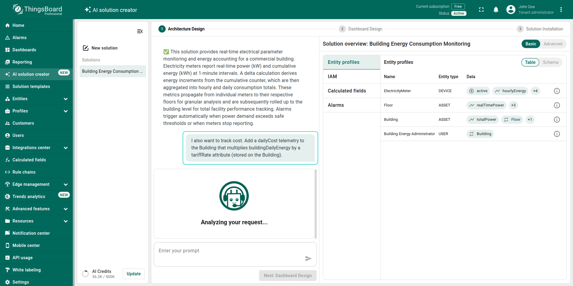Screen dimensions: 573x286
Task: Expand the Entities sidebar menu
Action: 36,99
